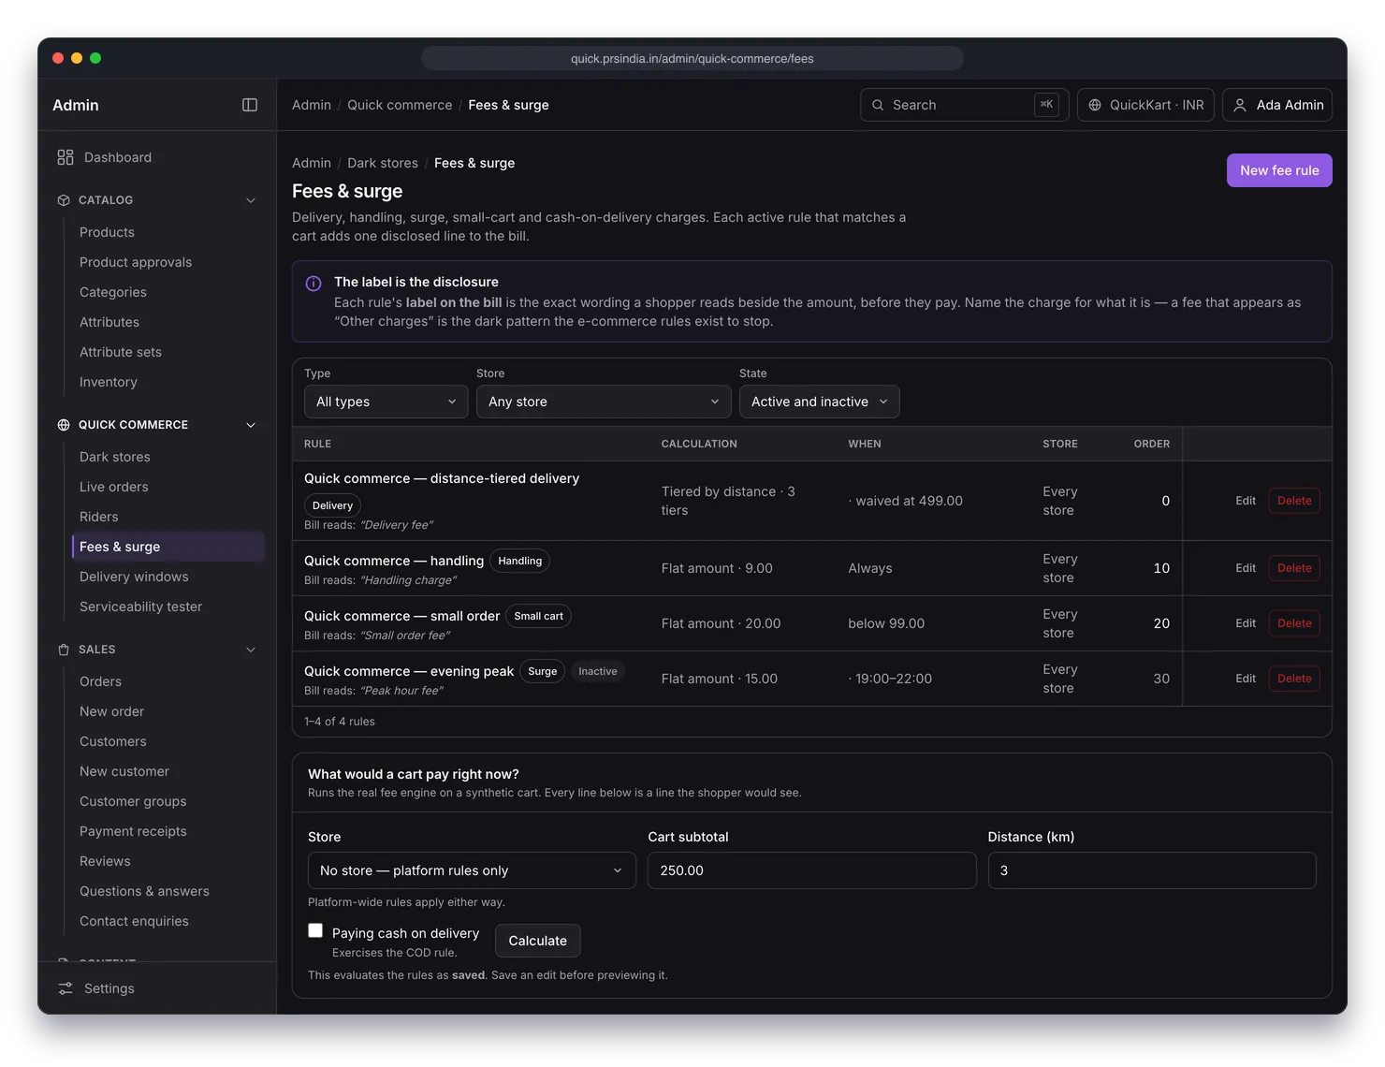Screen dimensions: 1385x1067
Task: Select Fees & surge in sidebar
Action: [x=168, y=547]
